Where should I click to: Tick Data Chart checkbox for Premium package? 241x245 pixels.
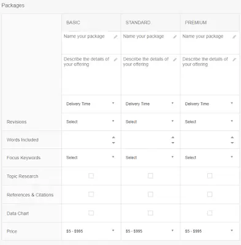coord(210,213)
